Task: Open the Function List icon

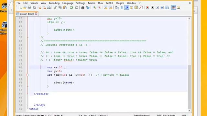Action: coord(141,8)
